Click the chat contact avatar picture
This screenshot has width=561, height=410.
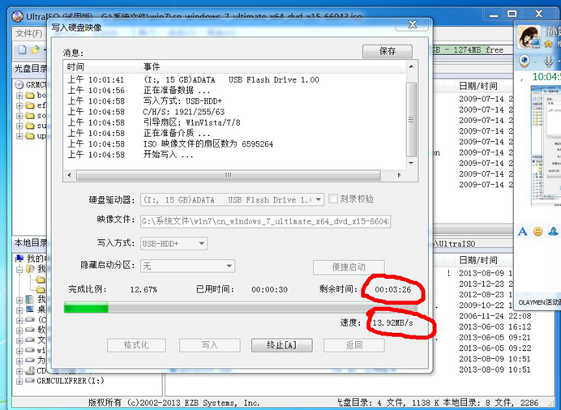click(x=528, y=36)
